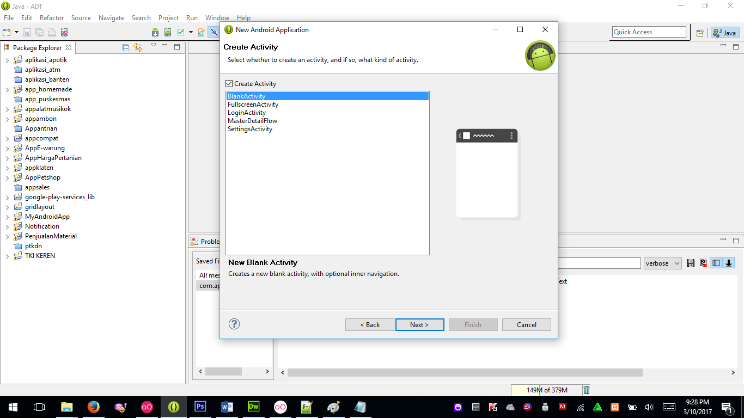Click the Lint check-mark toolbar icon

(181, 32)
